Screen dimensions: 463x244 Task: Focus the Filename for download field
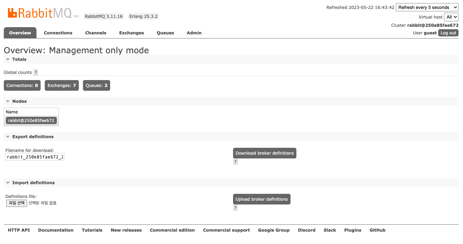[x=35, y=157]
